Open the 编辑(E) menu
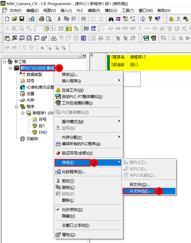The image size is (191, 243). tap(32, 11)
